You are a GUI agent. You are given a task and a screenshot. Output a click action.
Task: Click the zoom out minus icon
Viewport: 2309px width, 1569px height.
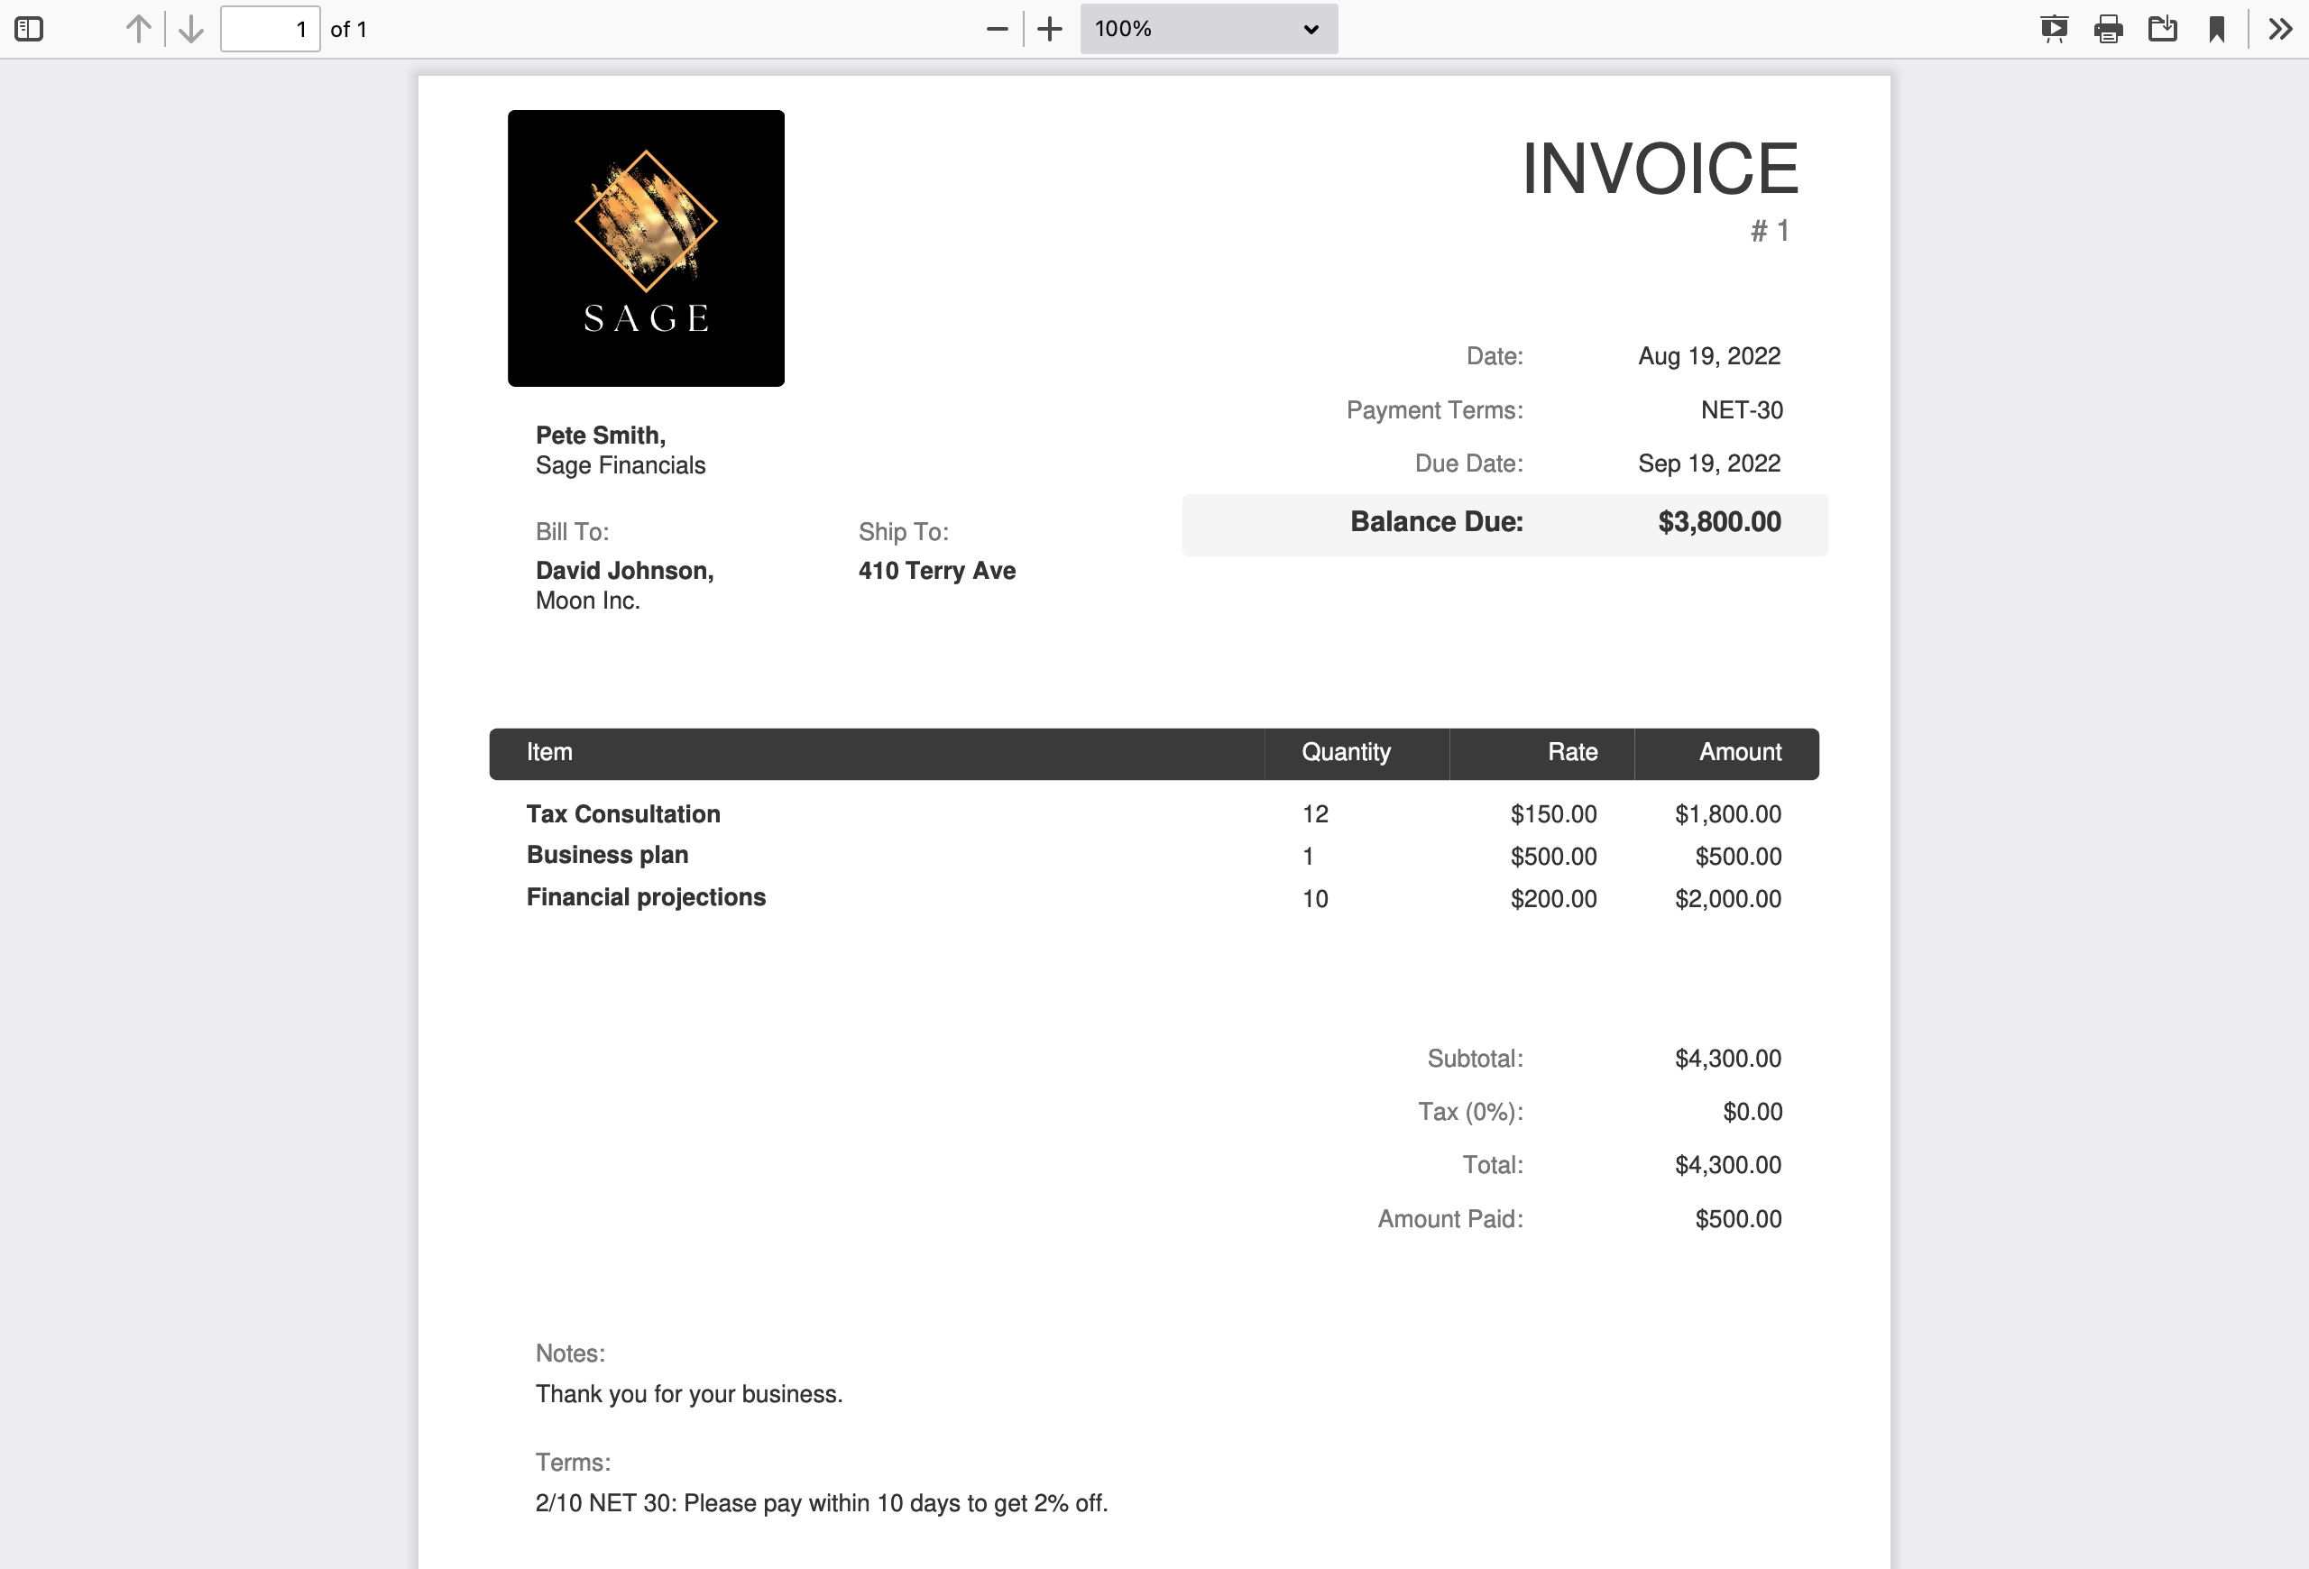coord(993,28)
